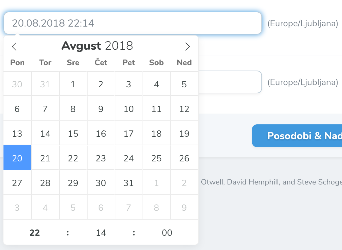The height and width of the screenshot is (250, 342).
Task: Select August 10 in the calendar
Action: point(129,109)
